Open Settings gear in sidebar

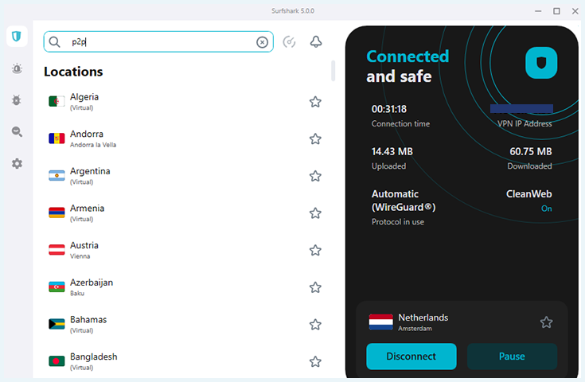tap(17, 164)
